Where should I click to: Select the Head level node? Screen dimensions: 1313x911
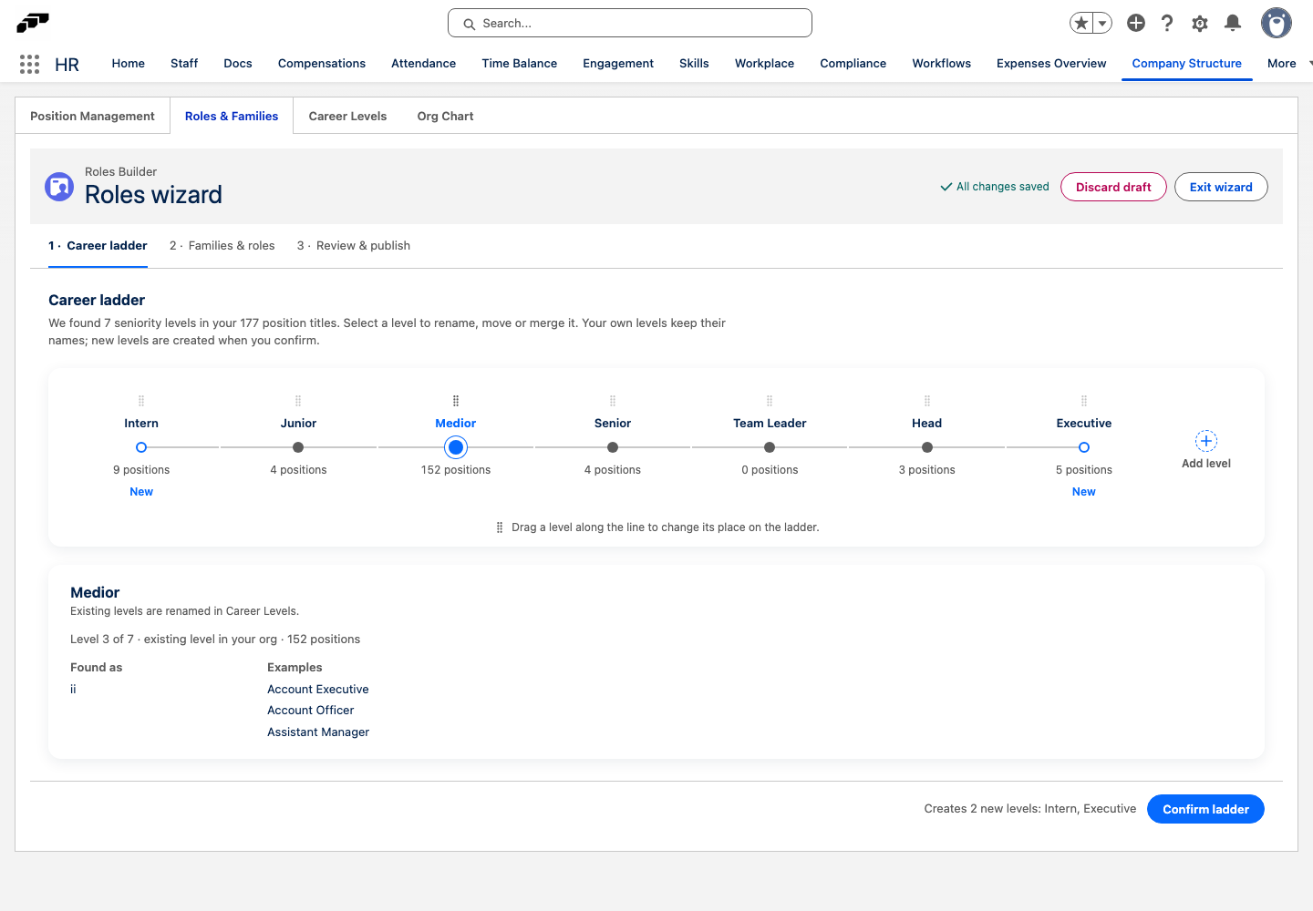[927, 447]
